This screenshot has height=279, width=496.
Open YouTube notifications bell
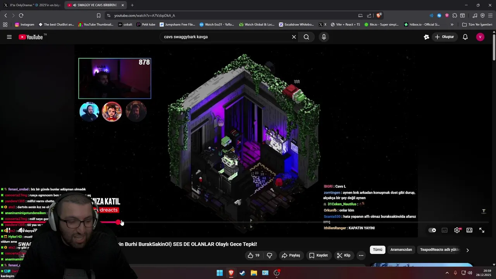[465, 37]
